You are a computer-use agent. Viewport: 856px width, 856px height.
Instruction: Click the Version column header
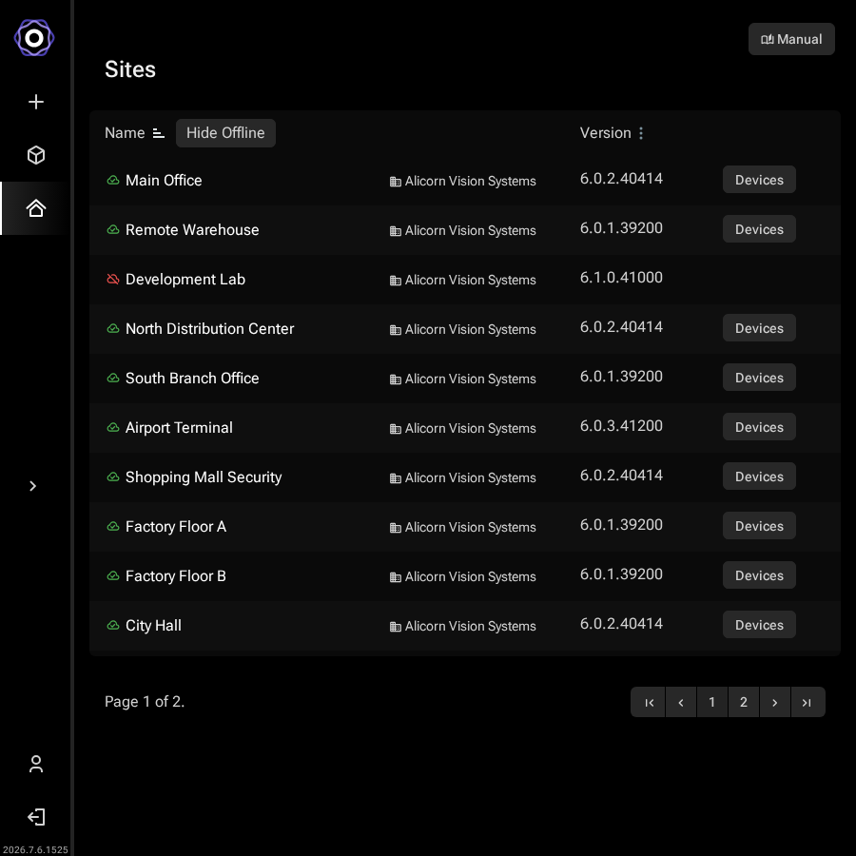(605, 133)
